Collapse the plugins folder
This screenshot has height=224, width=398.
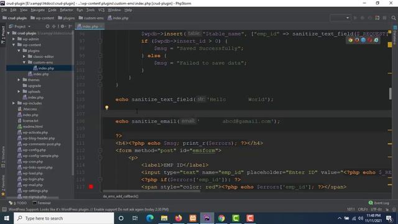19,51
